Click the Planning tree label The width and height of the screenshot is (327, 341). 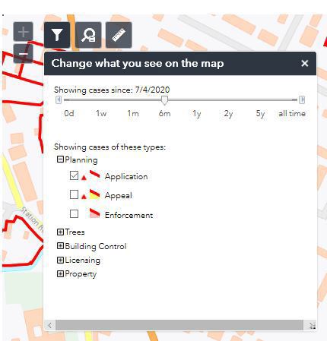(81, 160)
